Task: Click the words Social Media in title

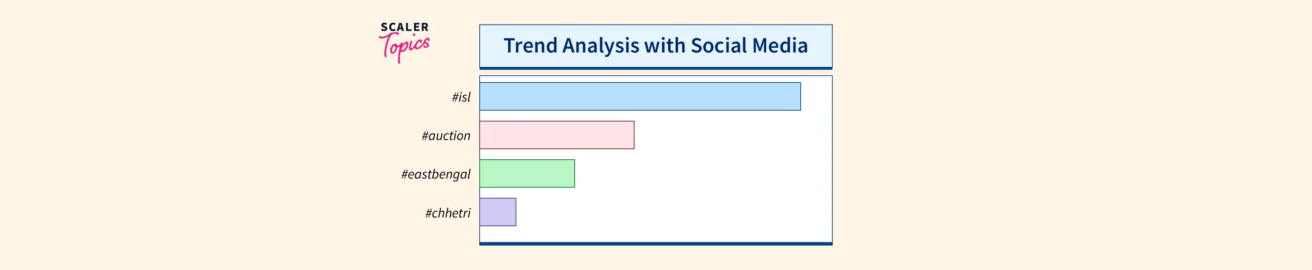Action: (x=749, y=46)
